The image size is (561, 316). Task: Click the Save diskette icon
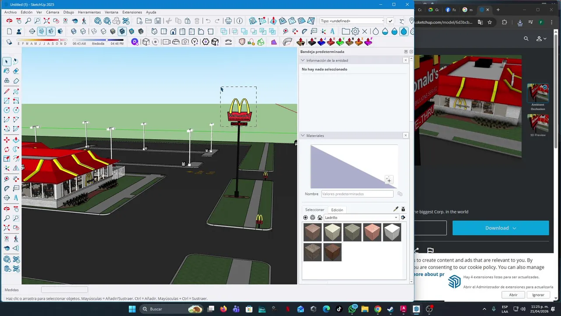[157, 21]
